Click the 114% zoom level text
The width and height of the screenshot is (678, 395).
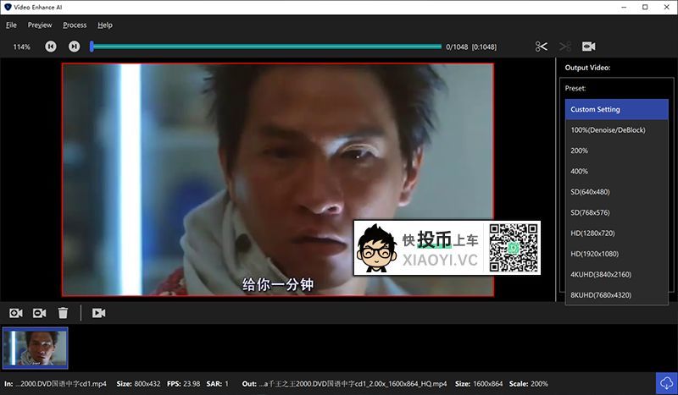[x=22, y=47]
